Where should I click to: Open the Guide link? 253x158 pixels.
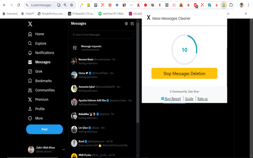coord(189,99)
